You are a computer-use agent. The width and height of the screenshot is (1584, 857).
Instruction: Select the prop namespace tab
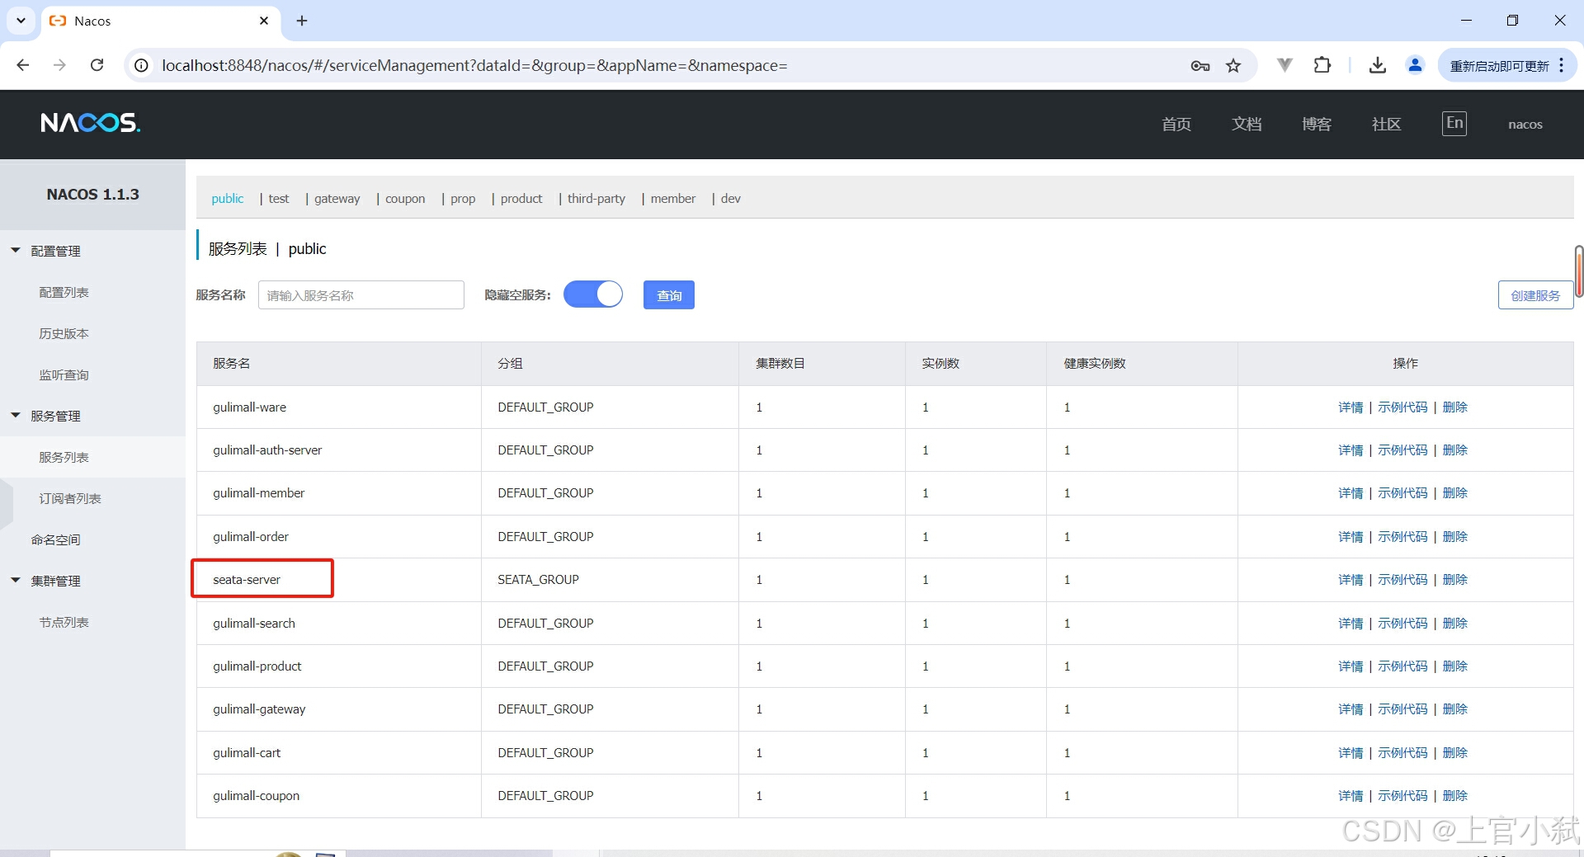click(463, 199)
